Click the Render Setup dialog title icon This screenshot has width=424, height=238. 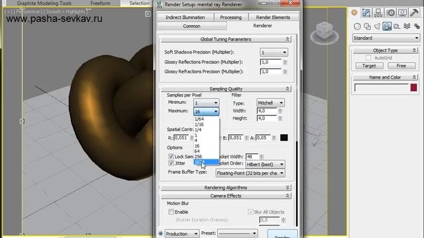point(160,4)
